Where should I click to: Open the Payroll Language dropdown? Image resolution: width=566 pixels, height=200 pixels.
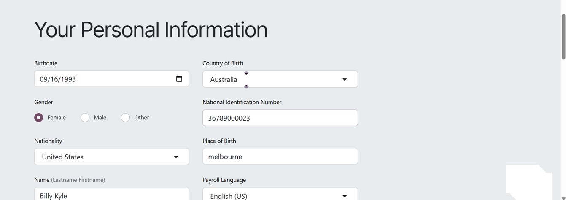click(x=280, y=195)
